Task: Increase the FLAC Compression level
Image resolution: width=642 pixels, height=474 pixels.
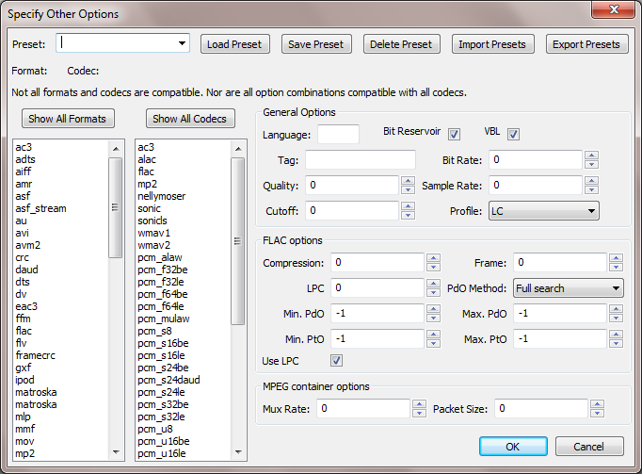Action: [432, 258]
